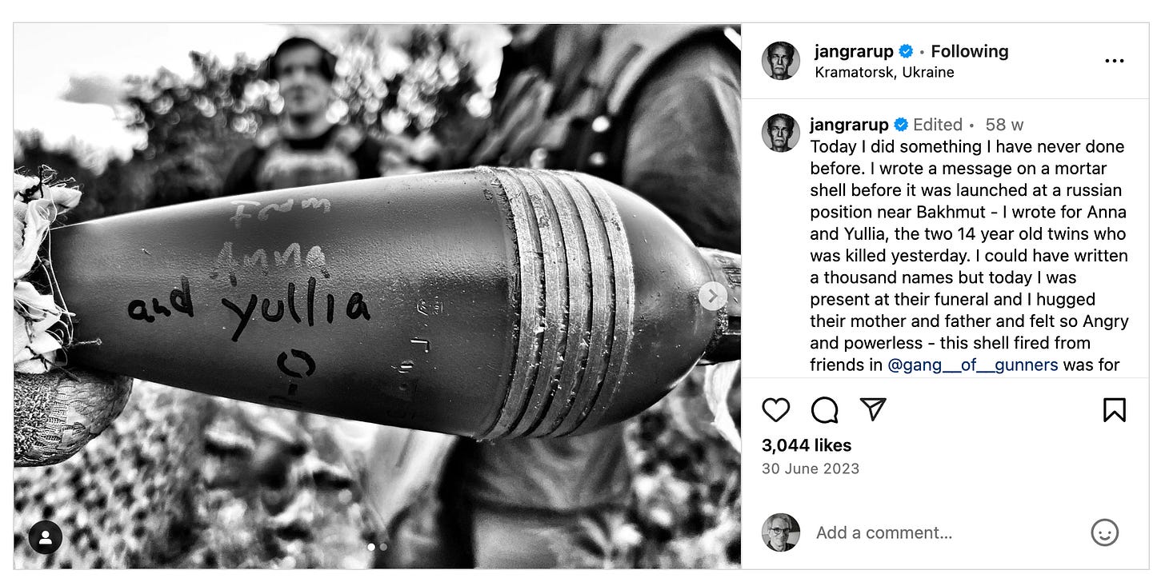Open the 30 June 2023 date link
This screenshot has height=586, width=1165.
point(811,468)
